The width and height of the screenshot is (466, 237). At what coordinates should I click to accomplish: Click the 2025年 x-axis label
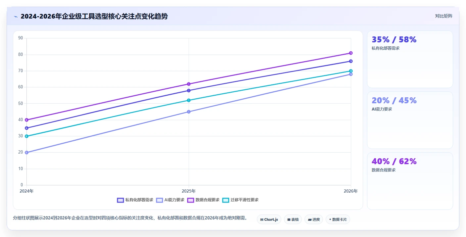point(189,191)
